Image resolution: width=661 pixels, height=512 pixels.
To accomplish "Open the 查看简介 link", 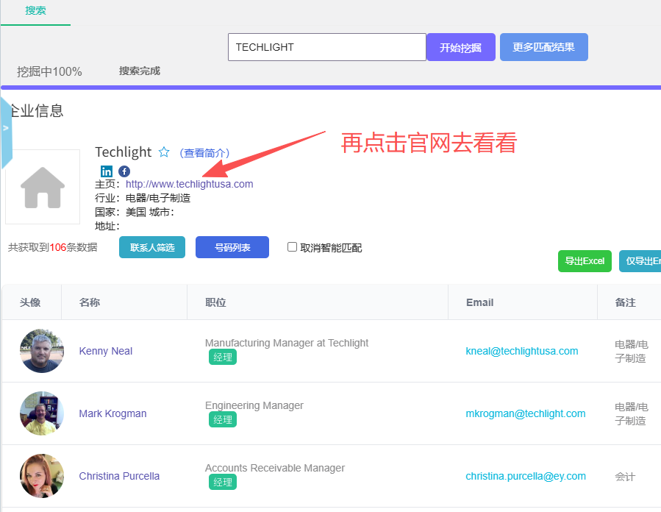I will click(x=204, y=153).
